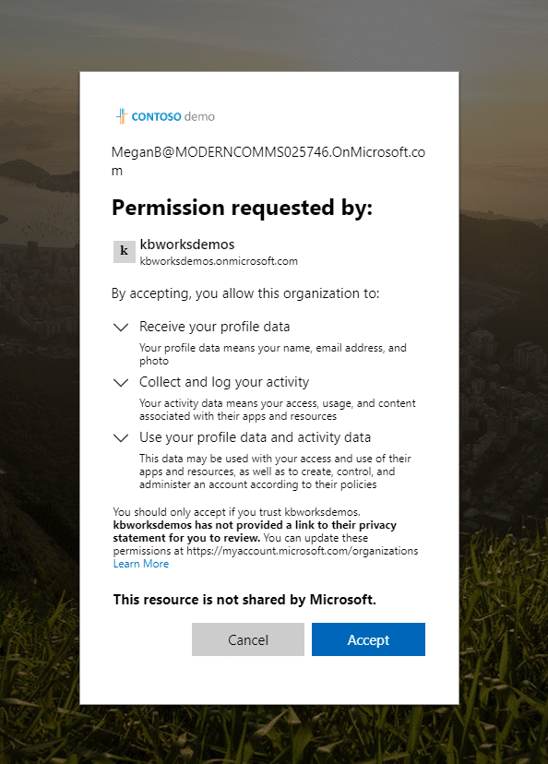548x764 pixels.
Task: Click the Contoso demo logo
Action: [x=165, y=116]
